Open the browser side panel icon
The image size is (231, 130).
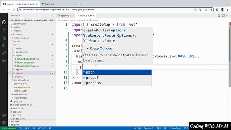217,10
